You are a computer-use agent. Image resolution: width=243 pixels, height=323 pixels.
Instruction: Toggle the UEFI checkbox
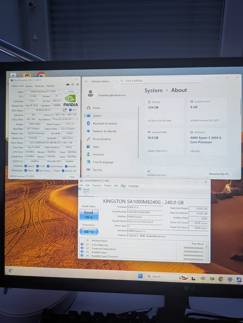tap(70, 110)
